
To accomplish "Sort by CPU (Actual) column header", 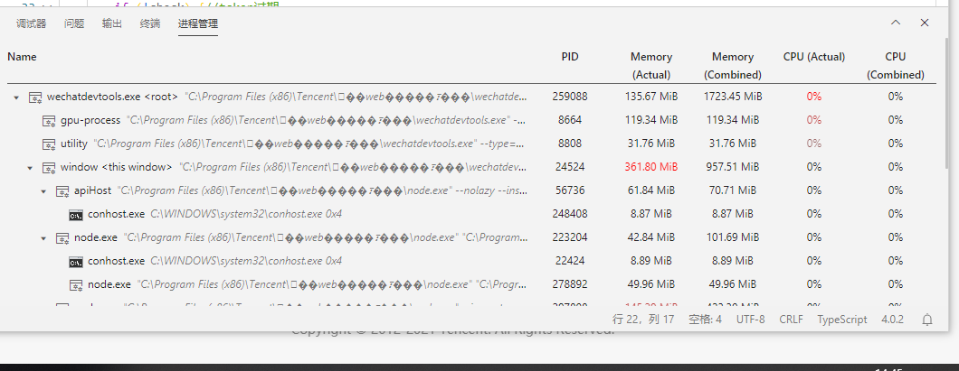I will point(814,57).
